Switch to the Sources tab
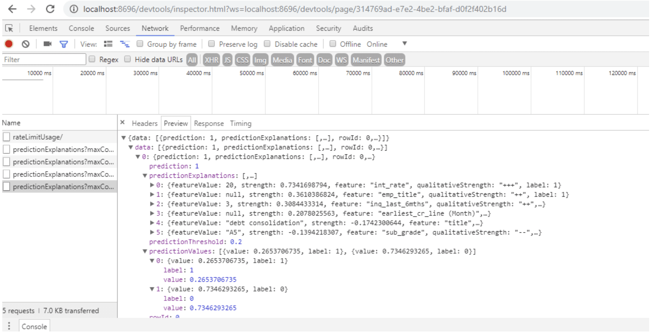The width and height of the screenshot is (651, 333). point(118,28)
